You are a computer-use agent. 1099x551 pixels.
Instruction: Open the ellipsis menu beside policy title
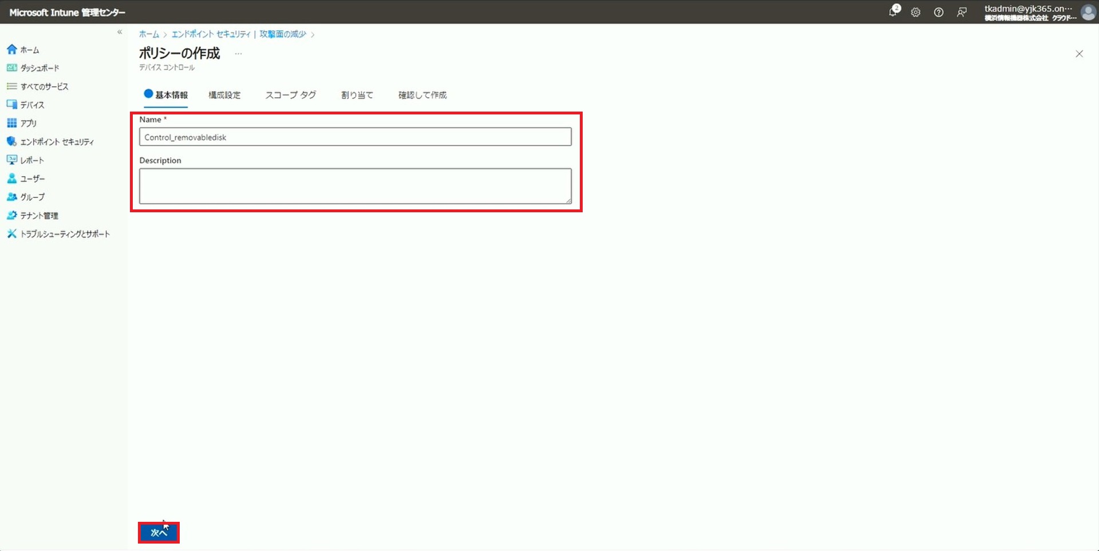[x=239, y=54]
